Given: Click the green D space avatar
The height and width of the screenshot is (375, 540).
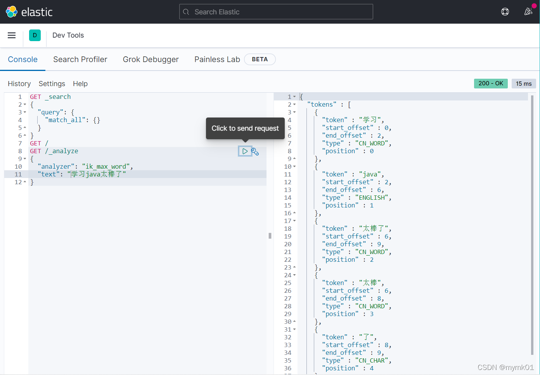Looking at the screenshot, I should pyautogui.click(x=35, y=35).
